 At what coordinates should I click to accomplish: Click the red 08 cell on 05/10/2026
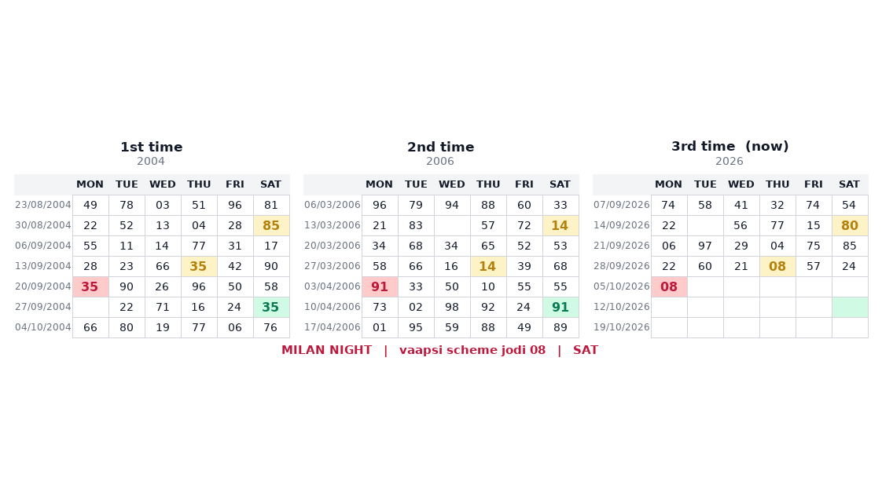670,287
